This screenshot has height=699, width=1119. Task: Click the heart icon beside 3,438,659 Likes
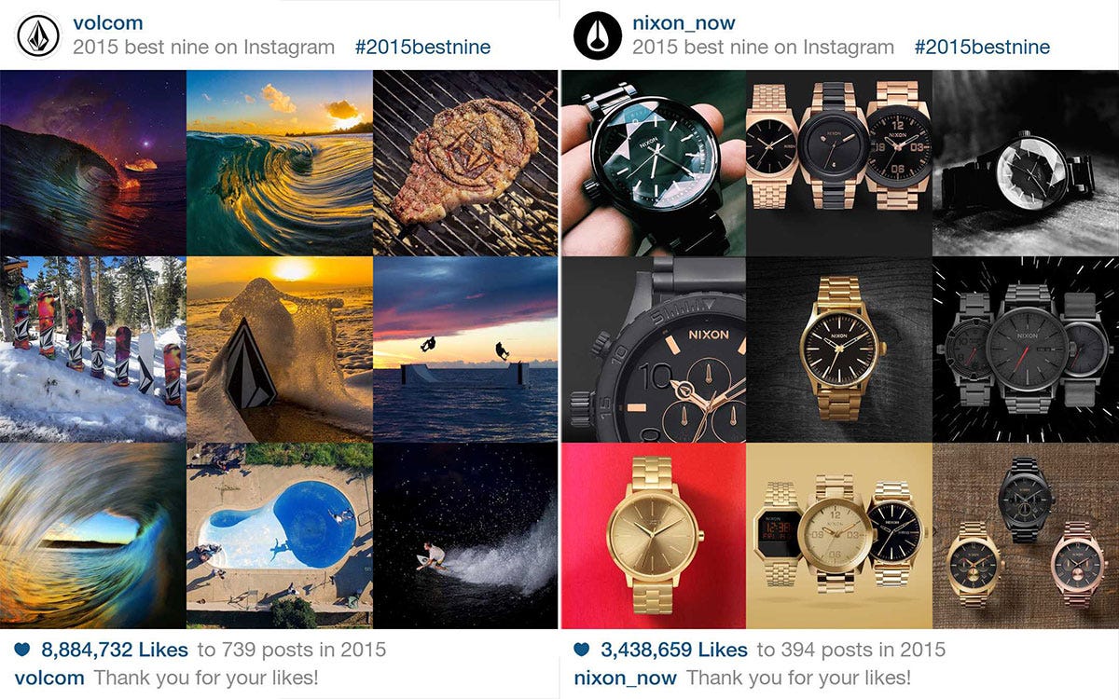click(x=583, y=650)
